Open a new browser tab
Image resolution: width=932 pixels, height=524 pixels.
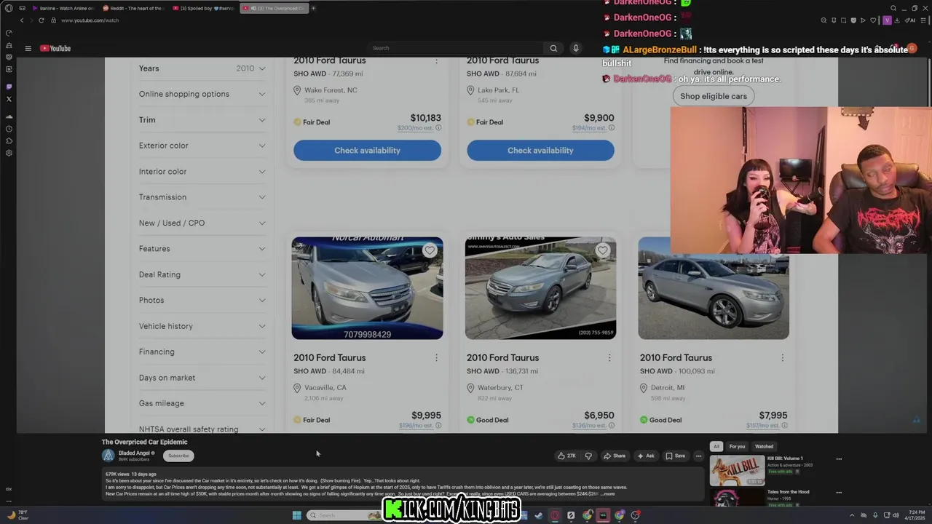pos(313,8)
